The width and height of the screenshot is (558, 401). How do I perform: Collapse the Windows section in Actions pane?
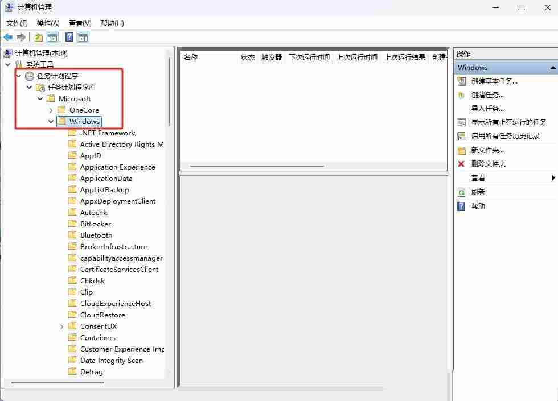click(x=552, y=67)
